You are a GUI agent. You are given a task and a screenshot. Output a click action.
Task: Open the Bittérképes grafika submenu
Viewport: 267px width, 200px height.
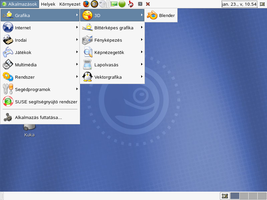[112, 28]
